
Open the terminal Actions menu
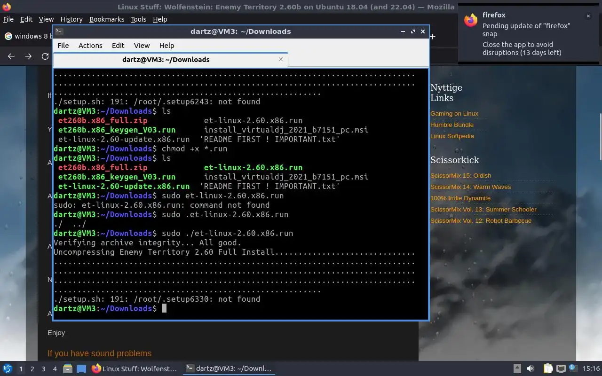[x=90, y=46]
